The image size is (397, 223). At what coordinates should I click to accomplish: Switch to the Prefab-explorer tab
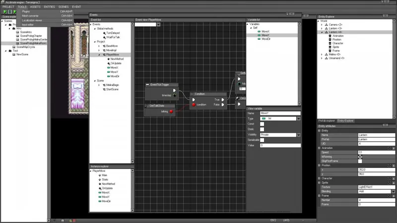click(327, 121)
